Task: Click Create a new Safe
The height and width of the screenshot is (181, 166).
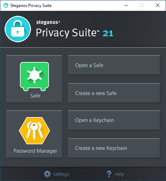Action: [114, 93]
